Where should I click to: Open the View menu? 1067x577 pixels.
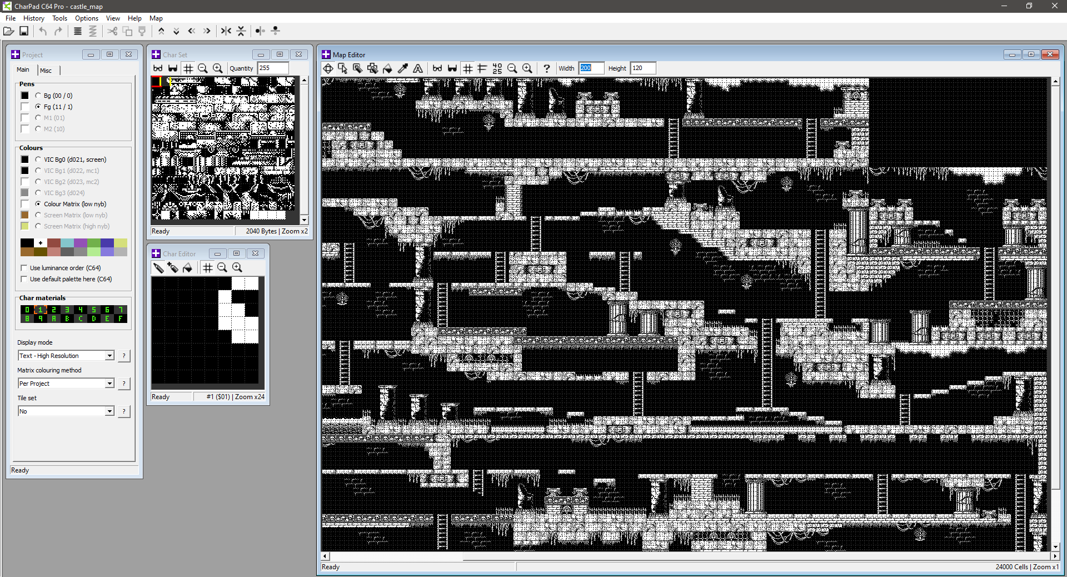(113, 18)
